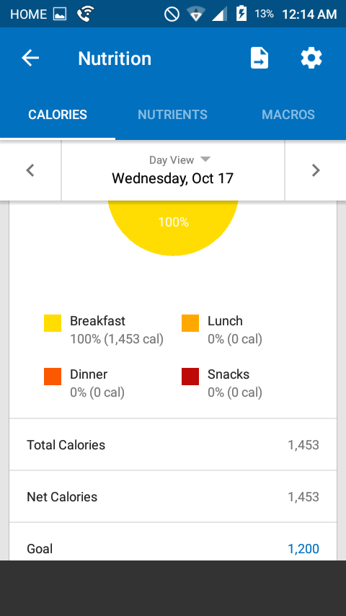Tap the image notification icon in status bar
The image size is (346, 616).
60,14
